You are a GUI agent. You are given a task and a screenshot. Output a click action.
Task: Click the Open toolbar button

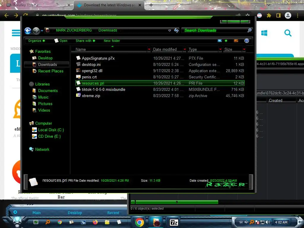61,41
